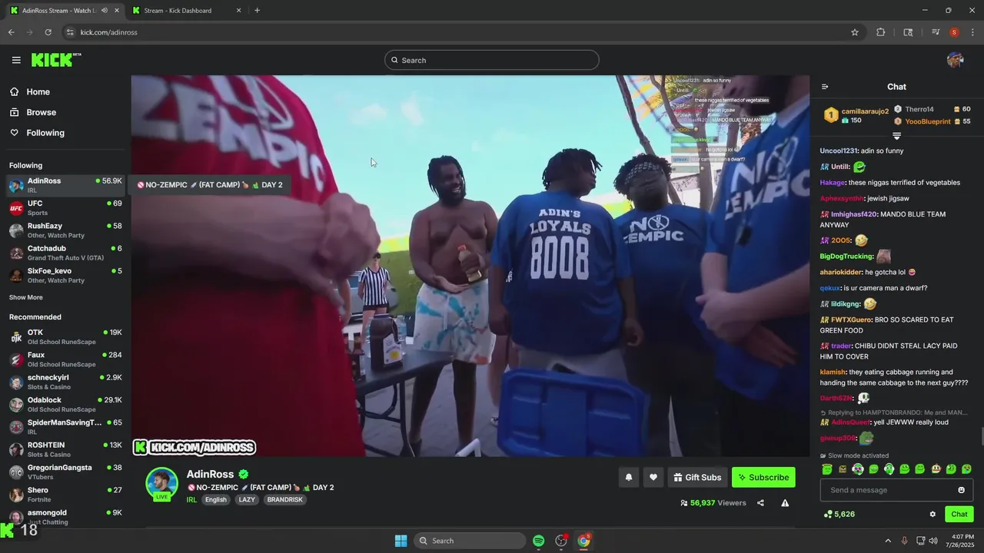Click camillaaraujo2 top gifter name

(865, 111)
